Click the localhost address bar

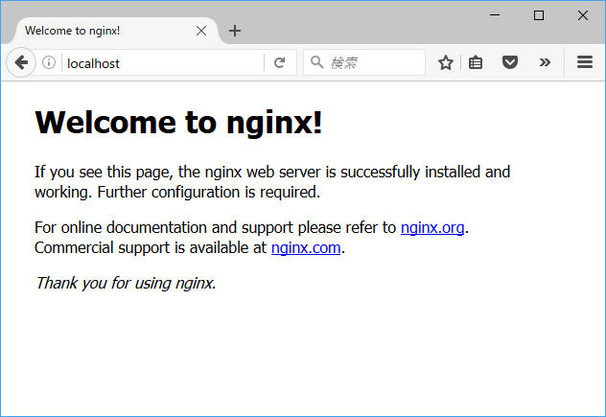pos(163,62)
